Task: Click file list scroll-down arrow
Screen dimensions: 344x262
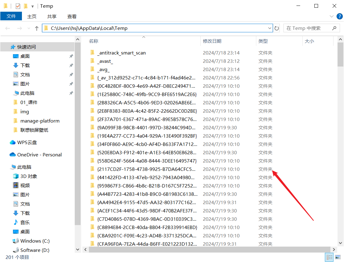Action: coord(340,243)
